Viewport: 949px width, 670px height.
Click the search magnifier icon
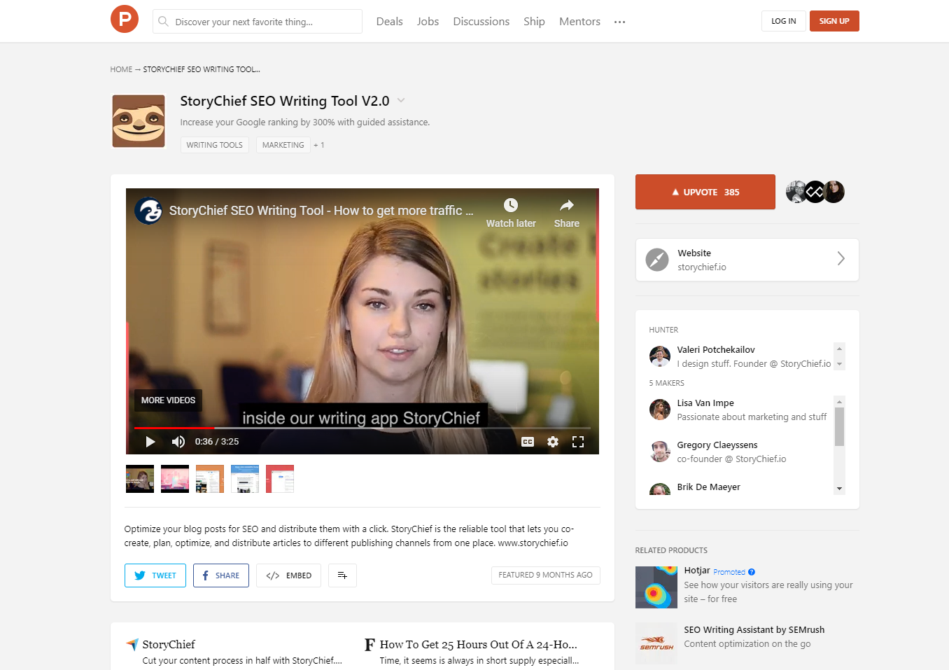pos(163,22)
